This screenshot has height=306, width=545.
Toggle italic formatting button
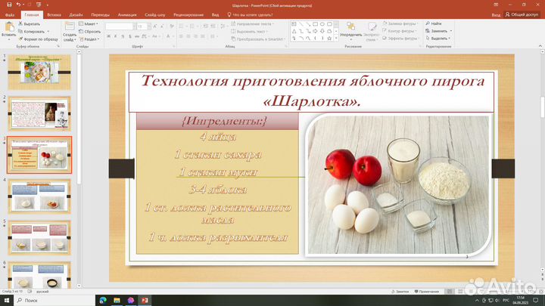115,36
